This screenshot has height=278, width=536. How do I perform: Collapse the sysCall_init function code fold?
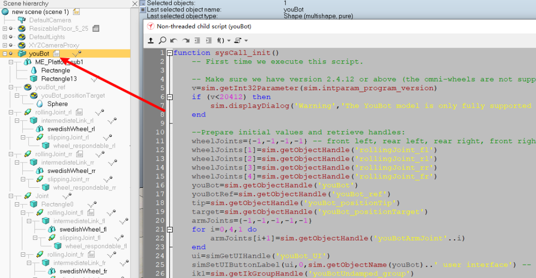170,53
